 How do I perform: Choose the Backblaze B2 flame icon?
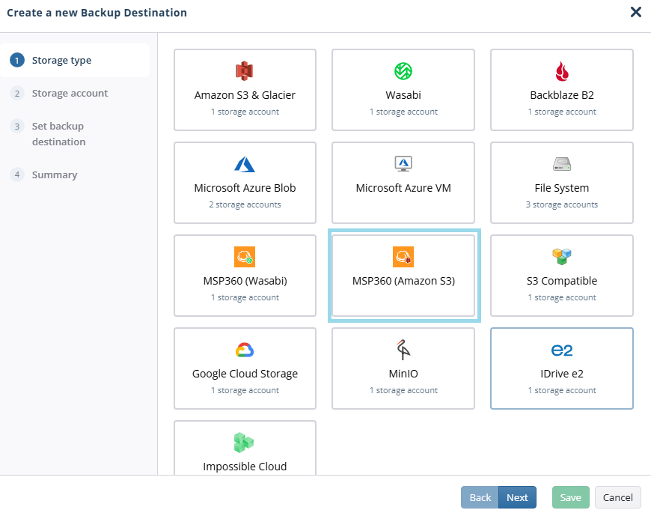[562, 71]
